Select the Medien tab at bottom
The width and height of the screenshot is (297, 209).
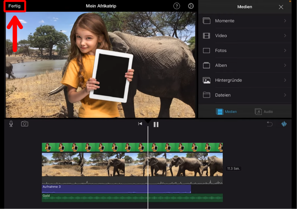click(x=227, y=111)
